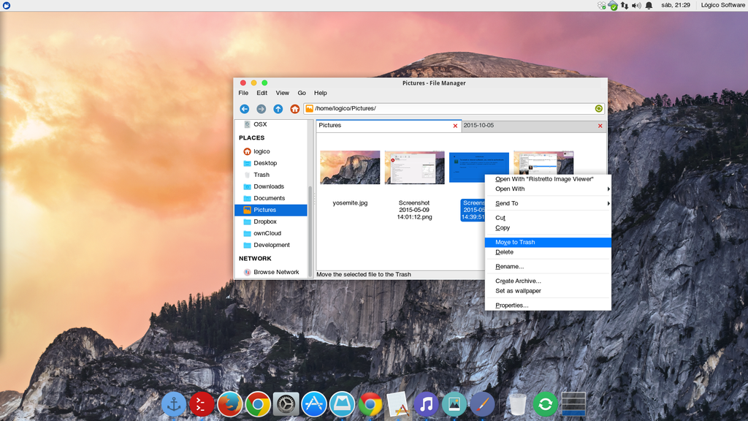Open Development folder in sidebar
Image resolution: width=748 pixels, height=421 pixels.
(270, 245)
